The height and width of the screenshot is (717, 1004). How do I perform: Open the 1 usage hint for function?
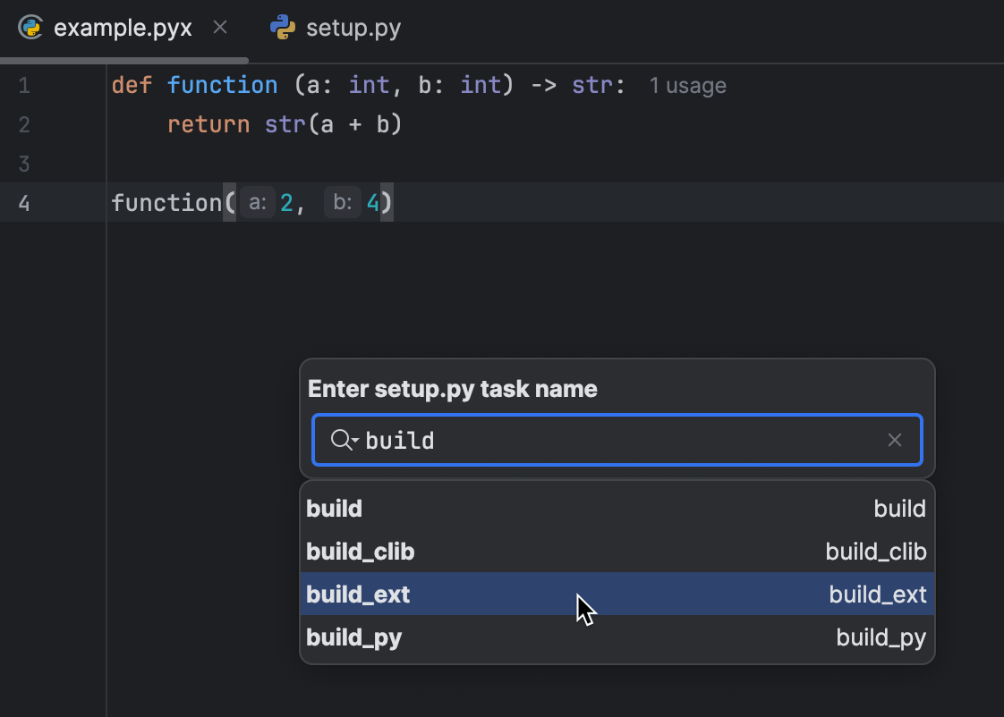[687, 85]
